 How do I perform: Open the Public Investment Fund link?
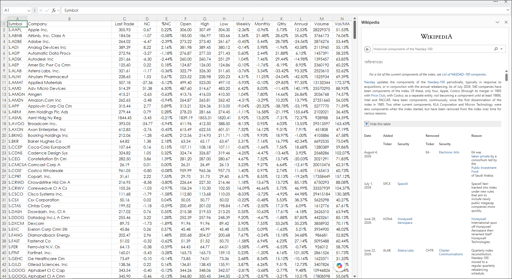pyautogui.click(x=484, y=170)
